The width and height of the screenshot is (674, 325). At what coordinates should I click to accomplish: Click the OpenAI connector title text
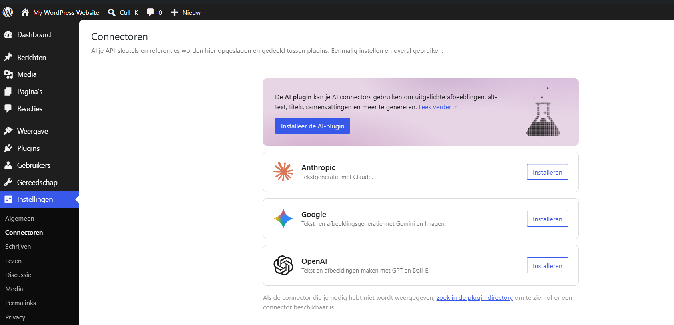pos(314,261)
